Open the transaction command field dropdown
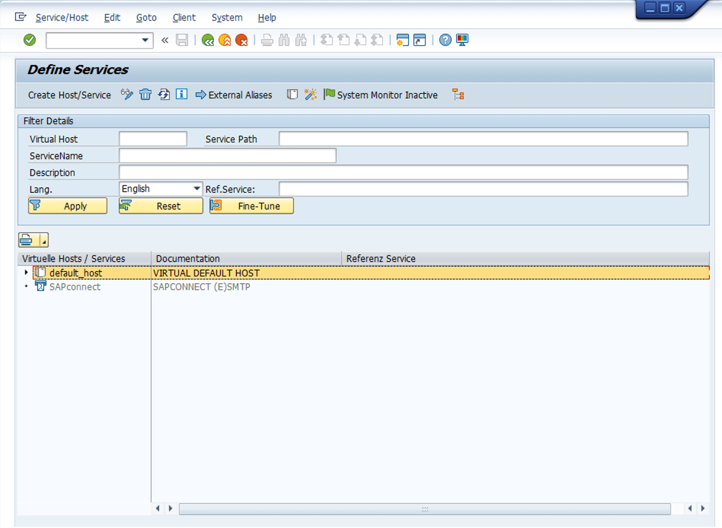The image size is (722, 528). coord(145,40)
